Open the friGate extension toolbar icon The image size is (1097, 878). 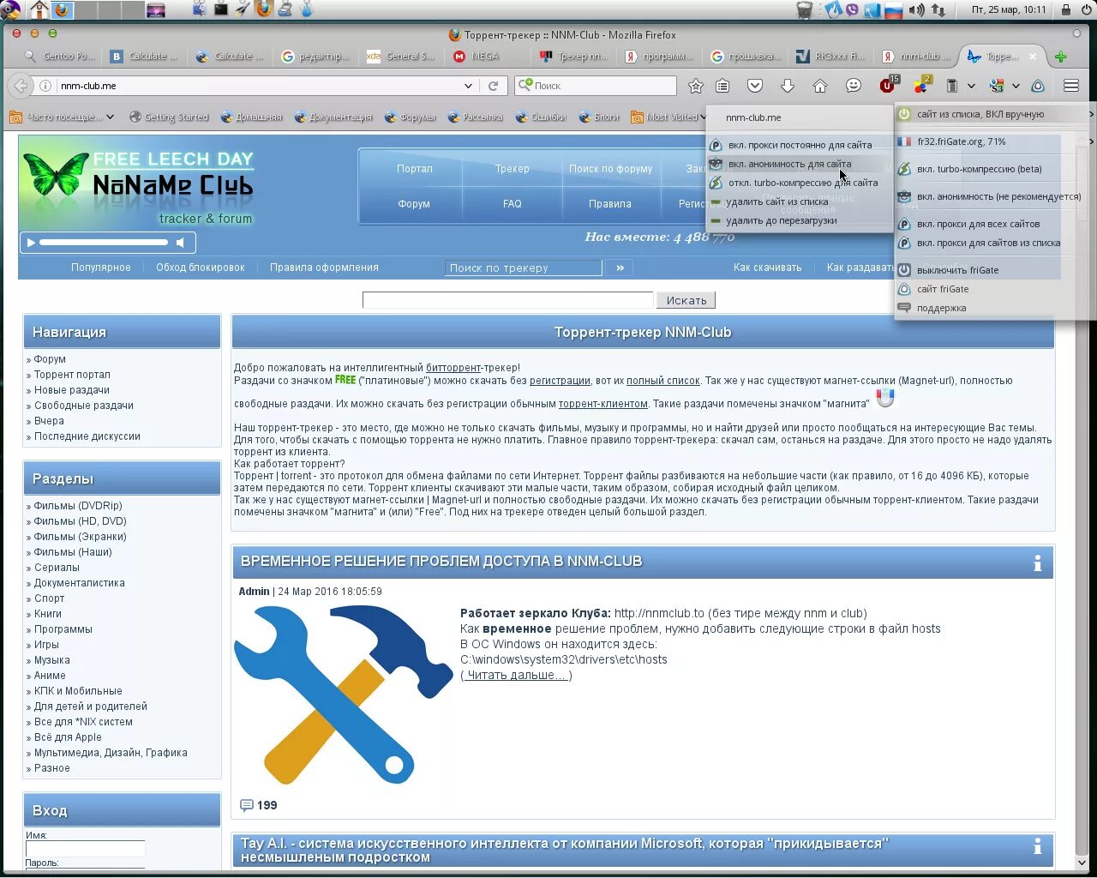coord(1037,86)
